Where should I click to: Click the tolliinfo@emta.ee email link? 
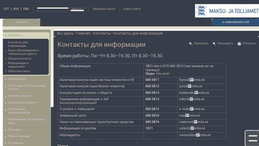[191, 99]
